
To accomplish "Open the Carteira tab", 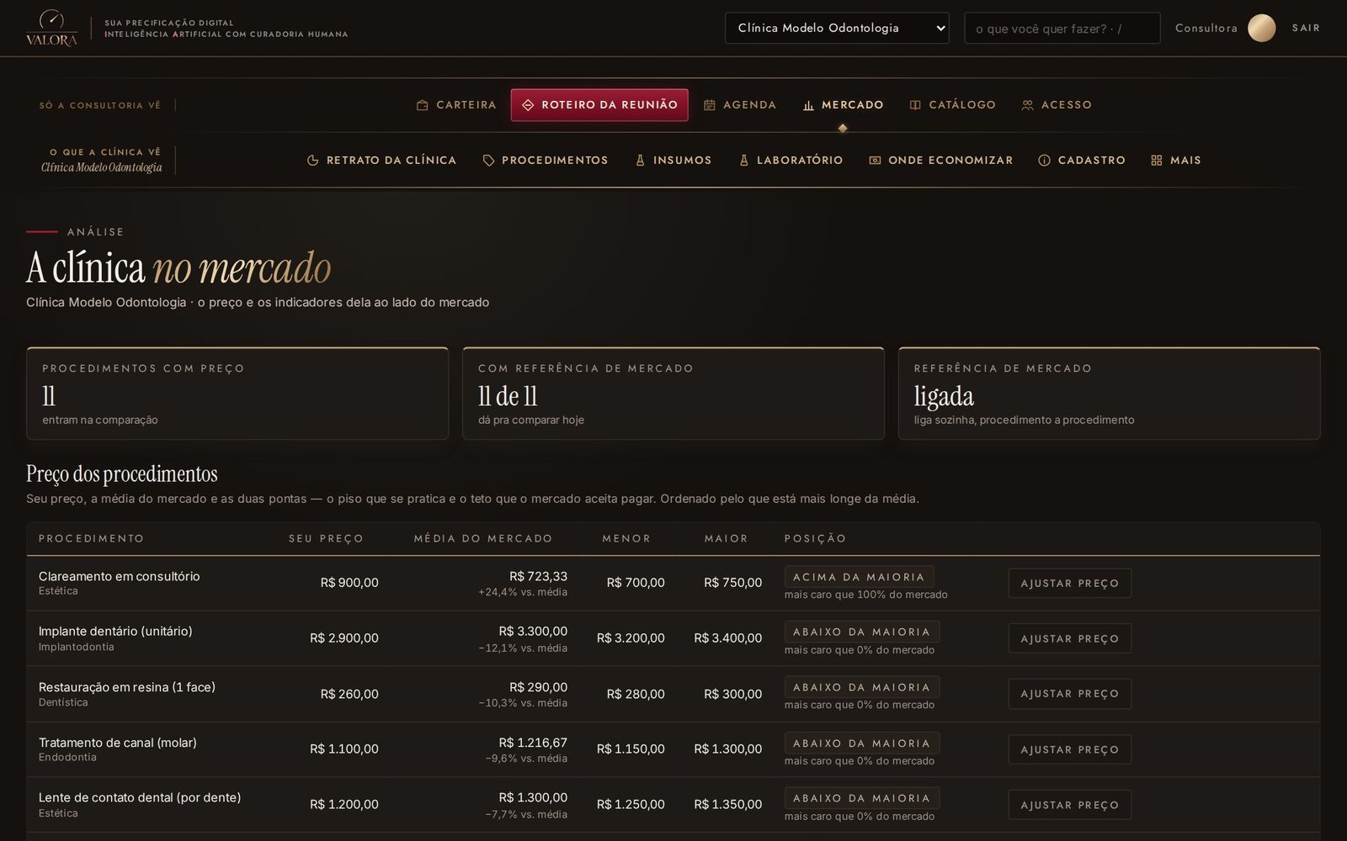I will pos(456,105).
